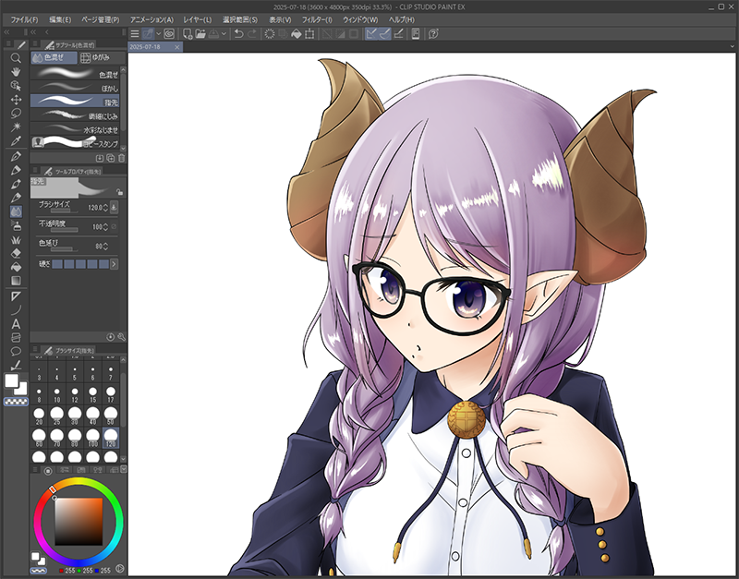Select the Correct line tool
The image size is (739, 579).
point(16,365)
